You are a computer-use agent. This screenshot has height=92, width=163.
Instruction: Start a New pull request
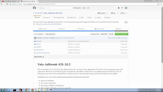pyautogui.click(x=50, y=34)
